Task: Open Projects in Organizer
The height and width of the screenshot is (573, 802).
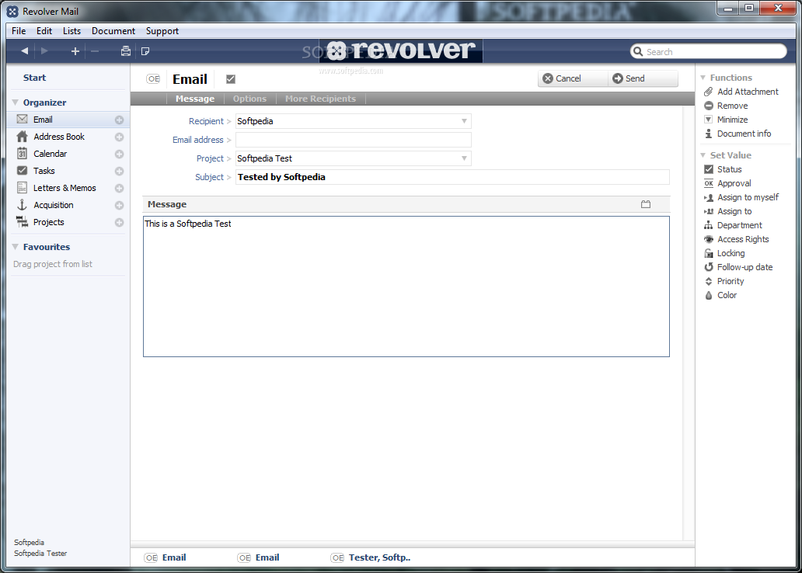Action: pos(49,222)
